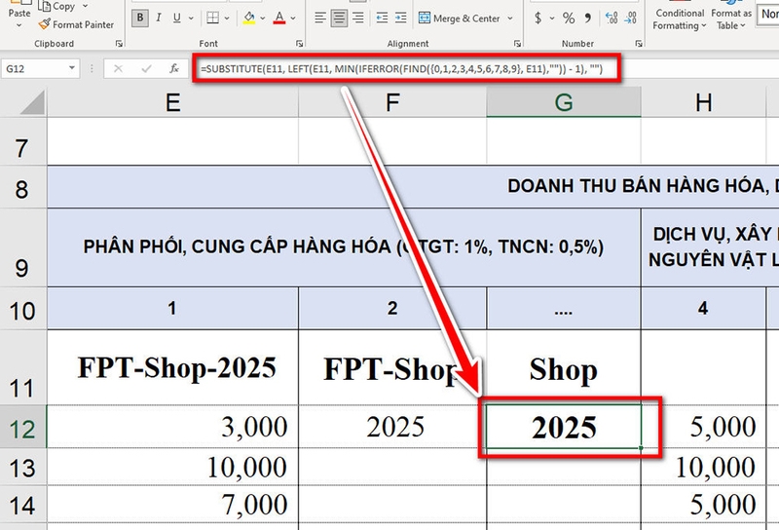Select row 8 header
Viewport: 779px width, 530px height.
(22, 187)
